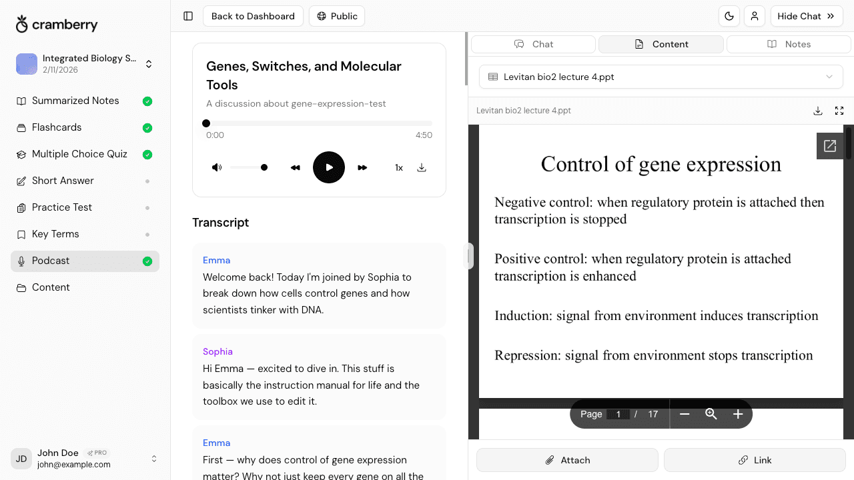Mute the podcast audio volume
854x480 pixels.
[217, 167]
